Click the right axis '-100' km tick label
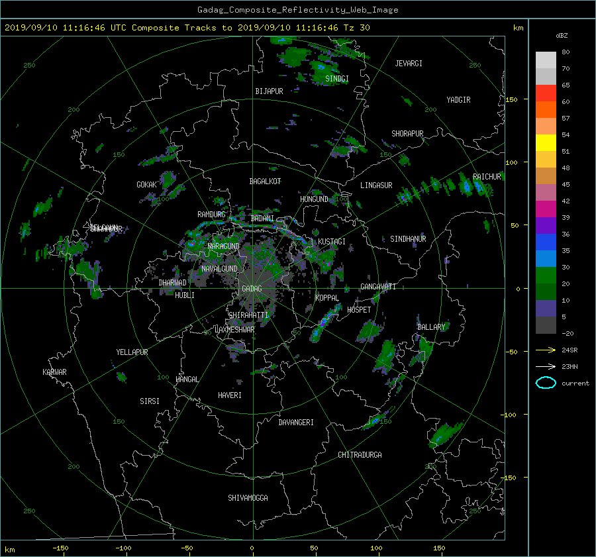Image resolution: width=596 pixels, height=557 pixels. click(510, 415)
